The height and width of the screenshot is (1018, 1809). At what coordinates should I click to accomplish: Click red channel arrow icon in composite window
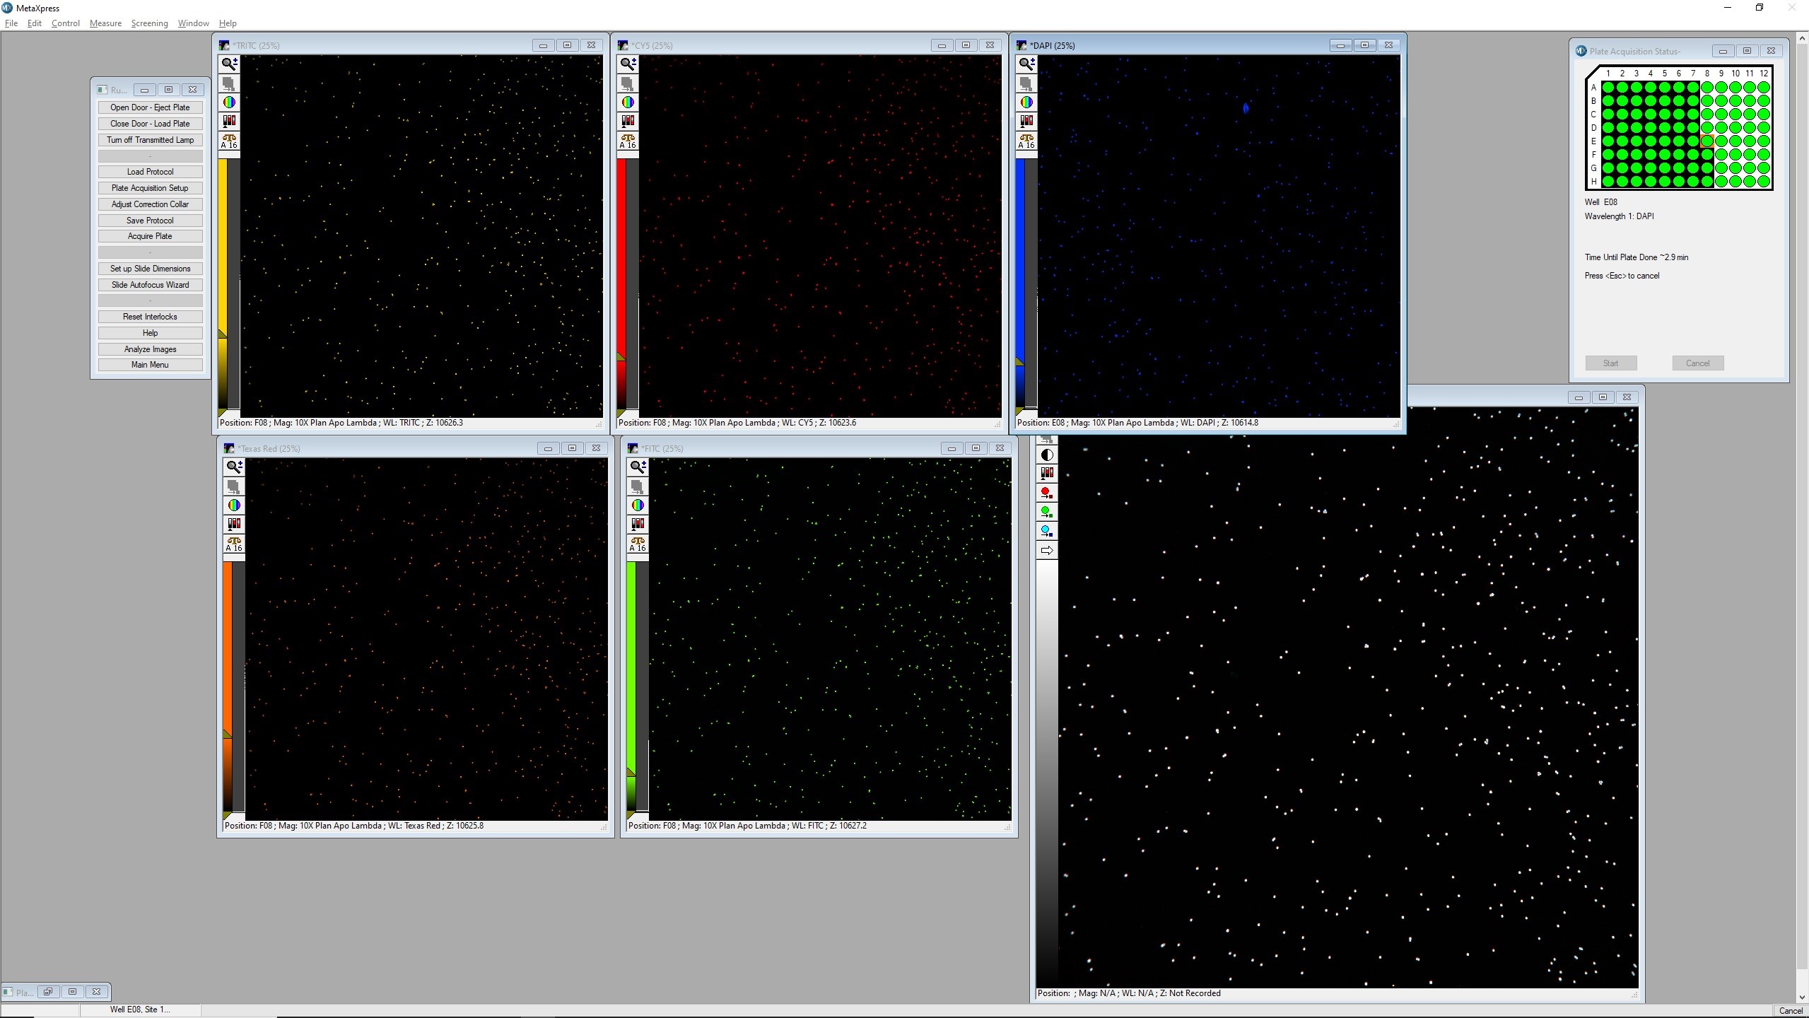(x=1047, y=493)
